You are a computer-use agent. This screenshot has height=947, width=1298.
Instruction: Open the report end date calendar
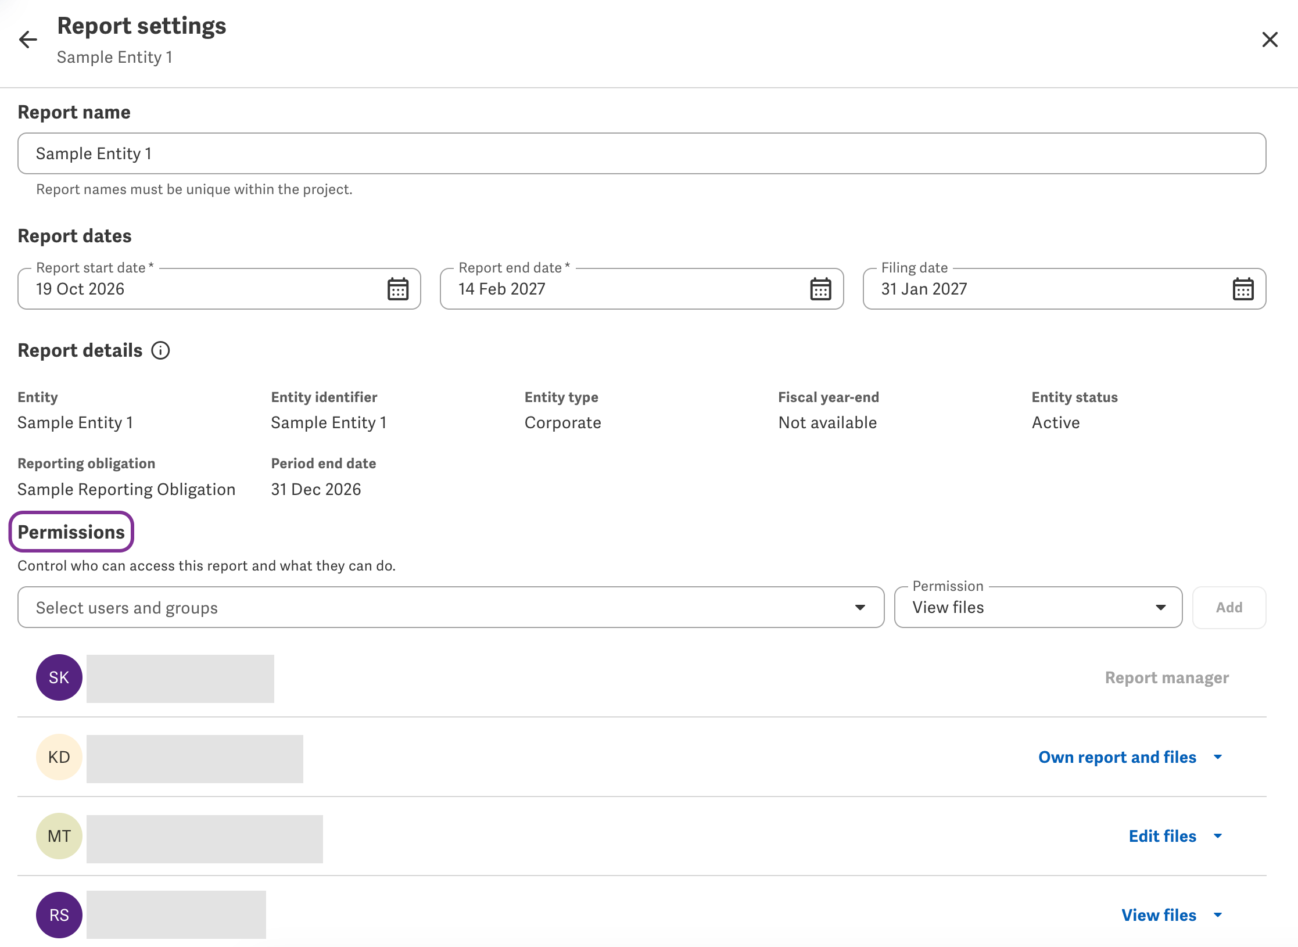820,289
